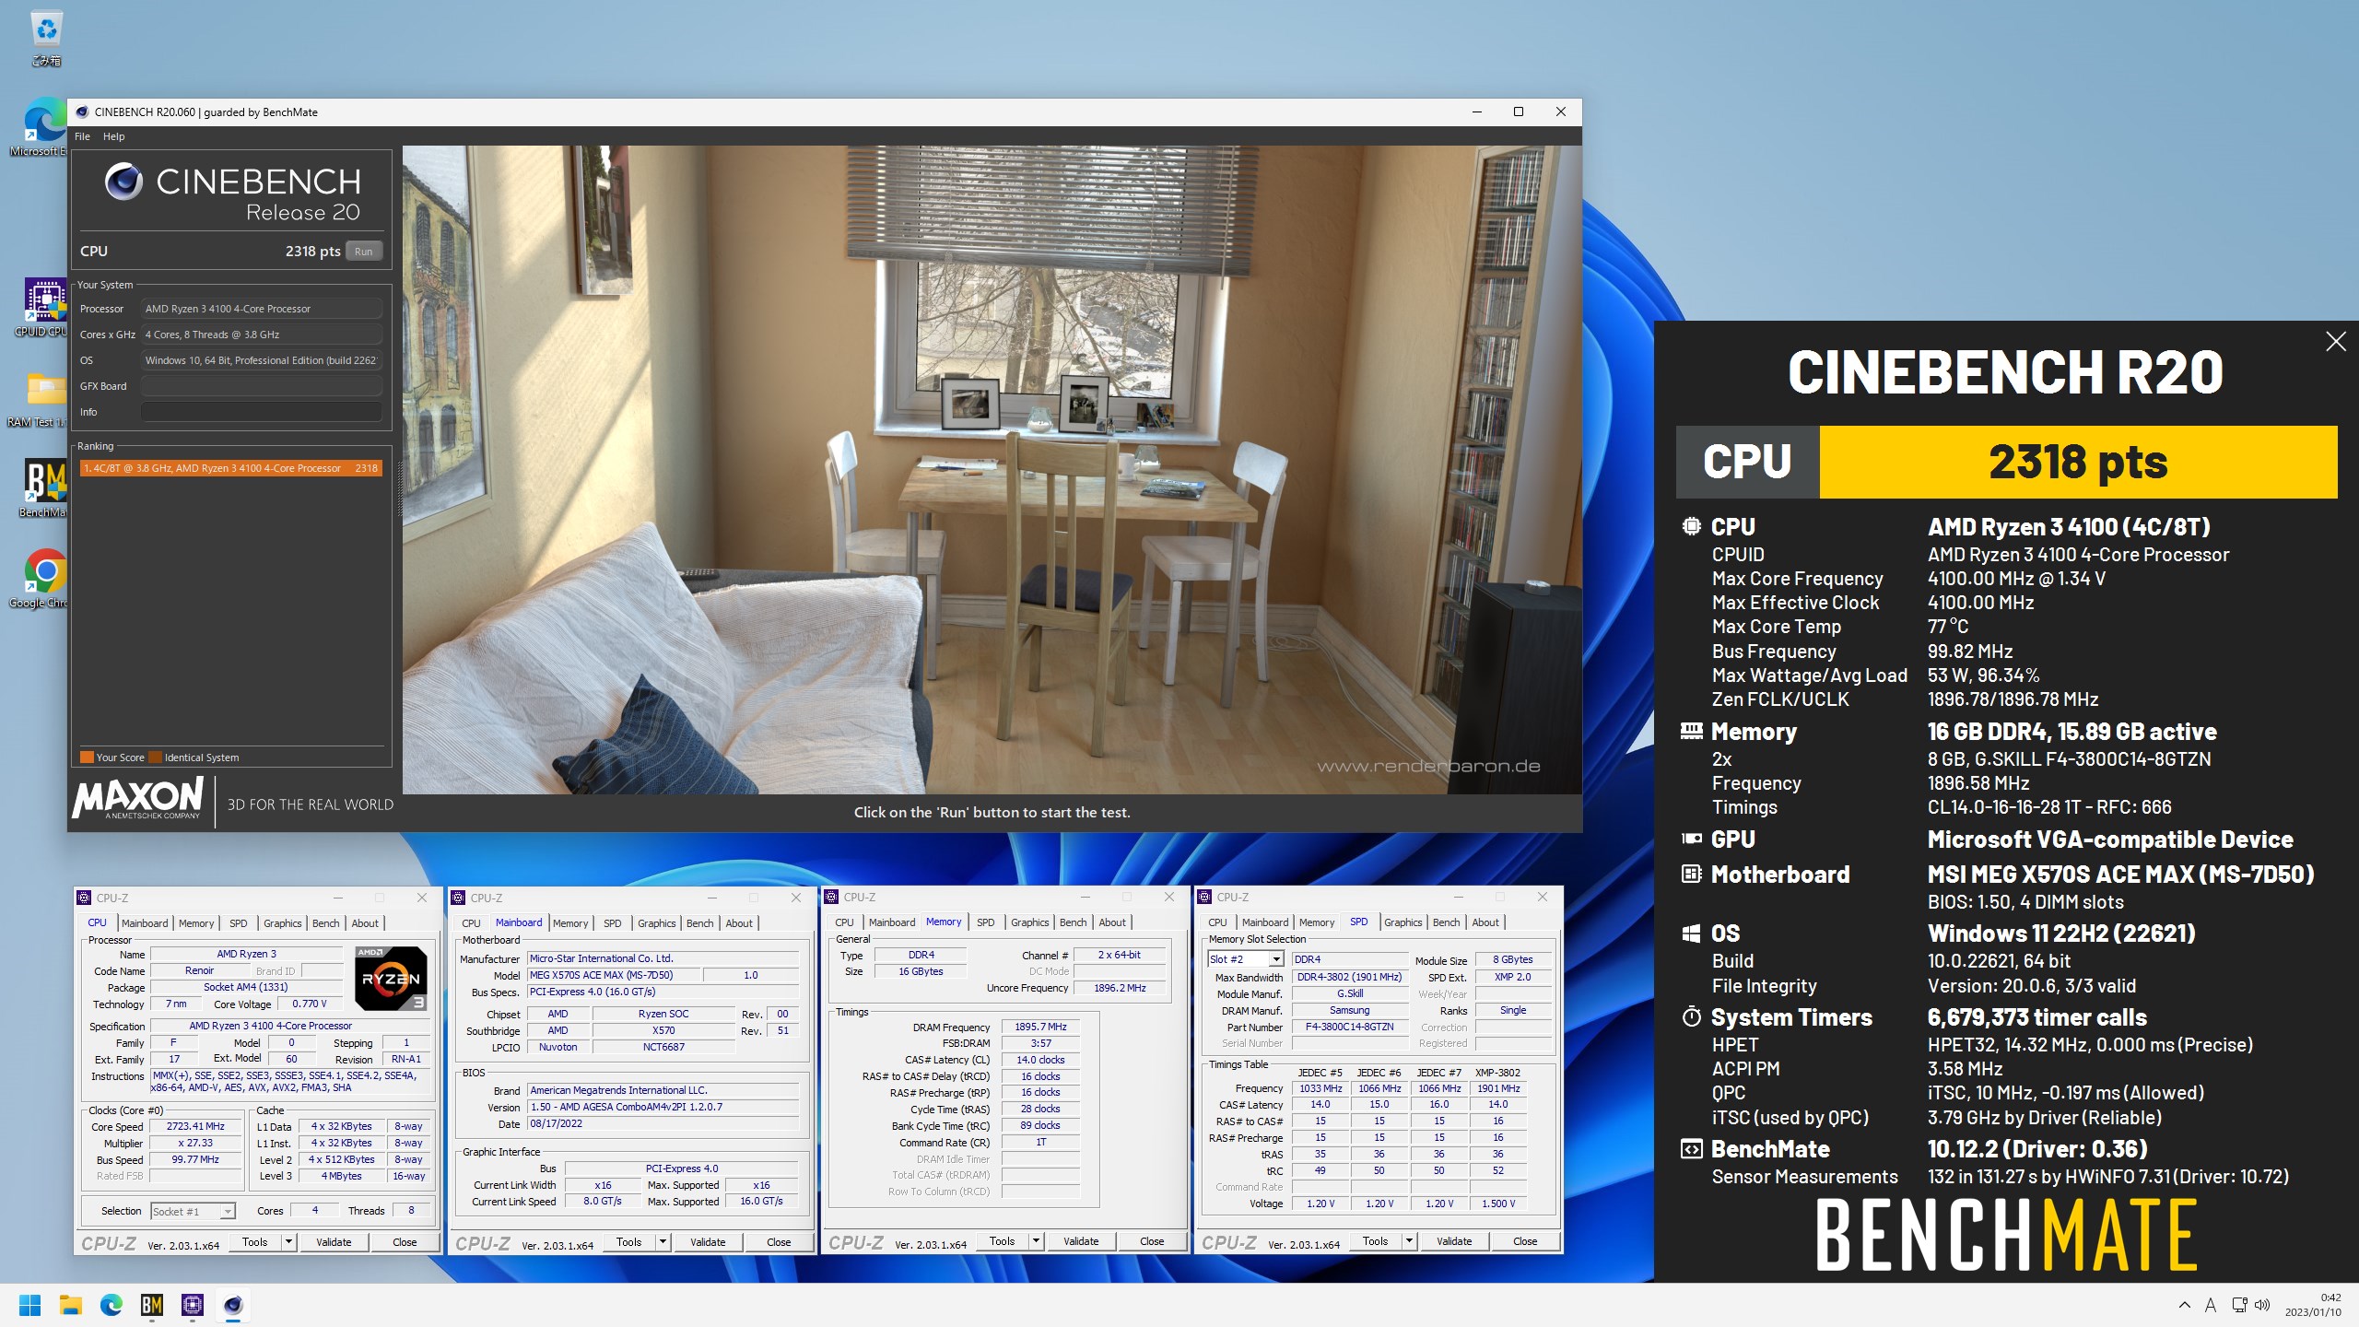2359x1327 pixels.
Task: Open Tools dropdown arrow in second CPU-Z
Action: click(x=663, y=1242)
